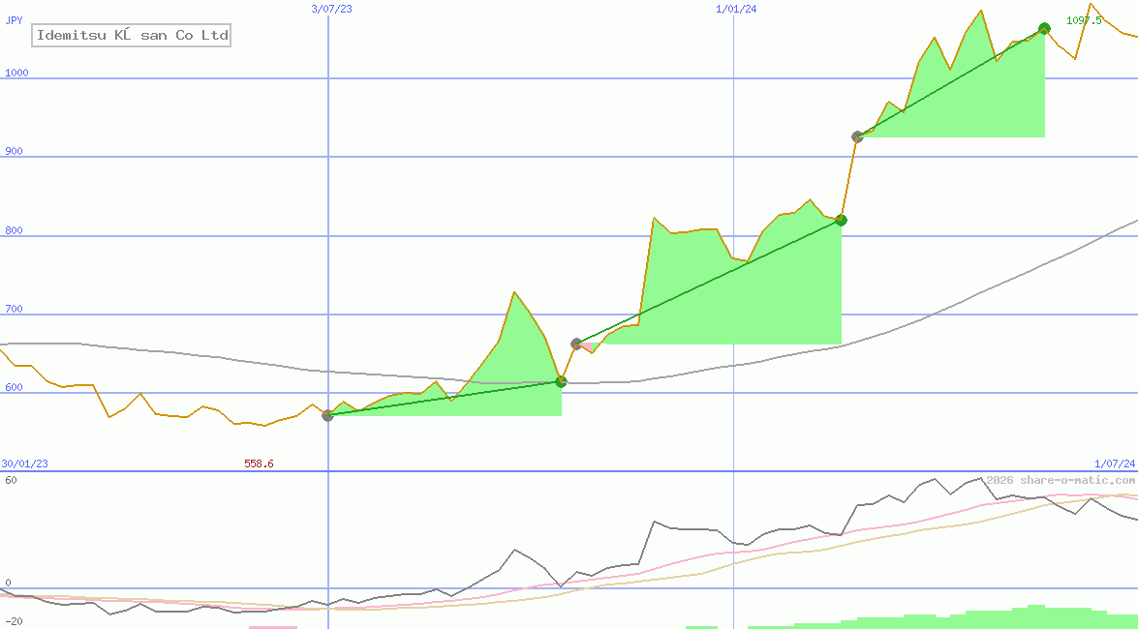Click the grey entry dot of first trend line
This screenshot has width=1138, height=629.
327,415
